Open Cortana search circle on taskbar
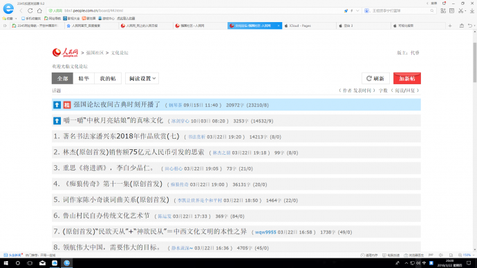 18,263
